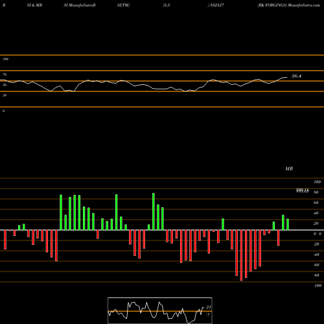Click the RSI value label 56.4
The width and height of the screenshot is (324, 324).
click(296, 76)
